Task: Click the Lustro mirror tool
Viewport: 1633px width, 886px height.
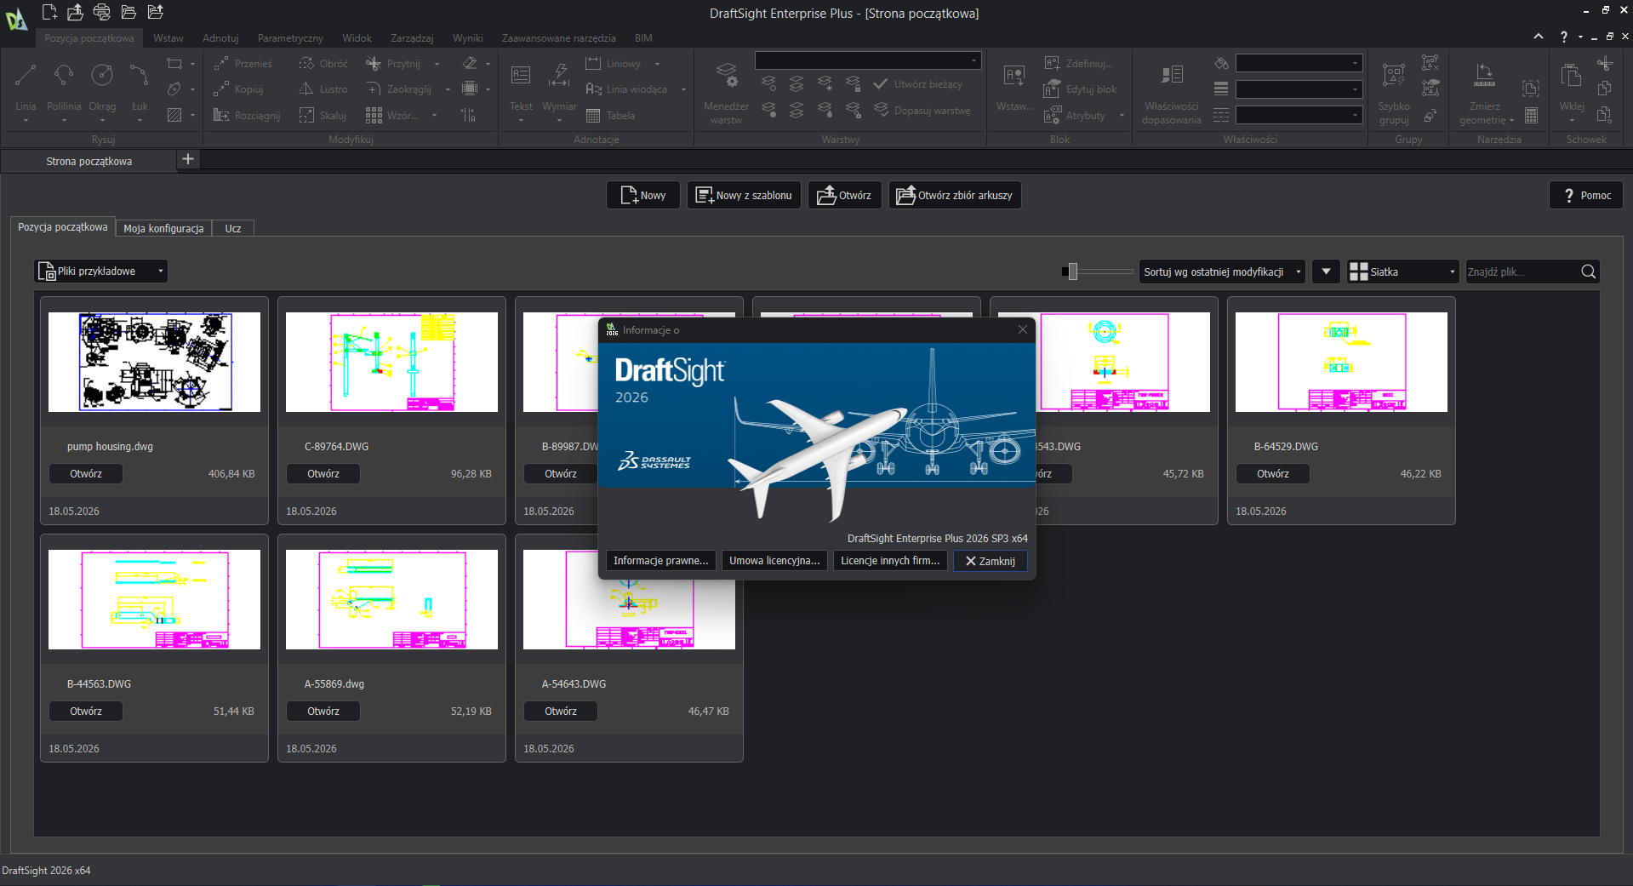Action: (323, 89)
